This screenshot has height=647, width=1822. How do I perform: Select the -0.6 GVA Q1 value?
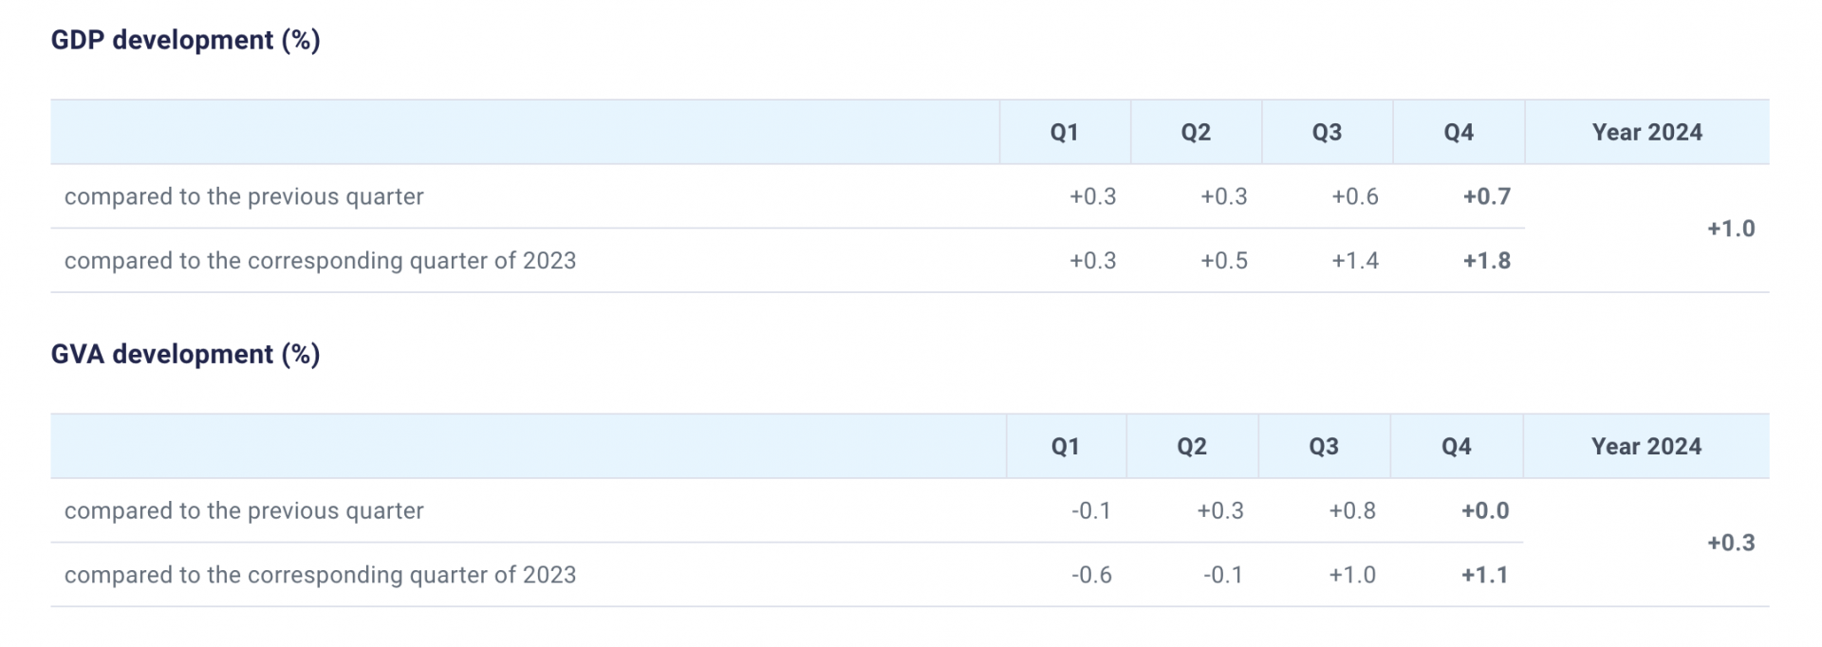[x=1091, y=575]
